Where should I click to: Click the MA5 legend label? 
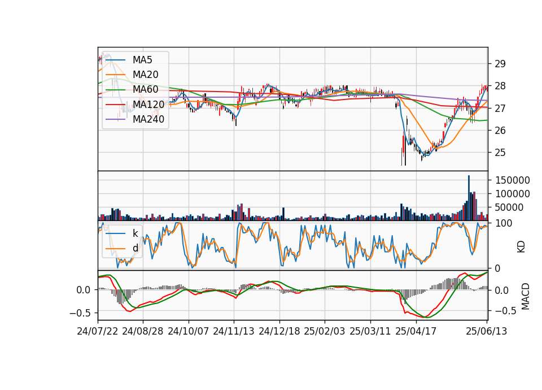click(x=142, y=60)
